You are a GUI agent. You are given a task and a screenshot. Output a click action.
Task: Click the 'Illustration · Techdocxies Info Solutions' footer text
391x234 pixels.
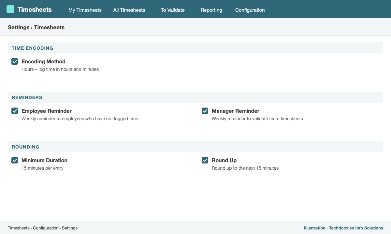(343, 228)
